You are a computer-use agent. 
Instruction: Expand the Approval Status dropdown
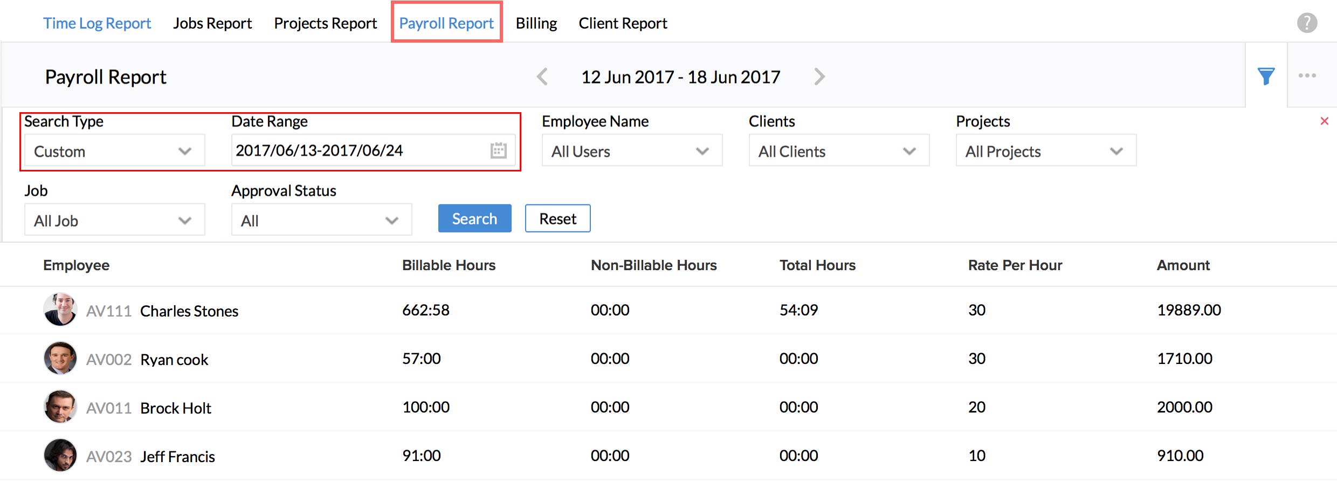(x=321, y=220)
